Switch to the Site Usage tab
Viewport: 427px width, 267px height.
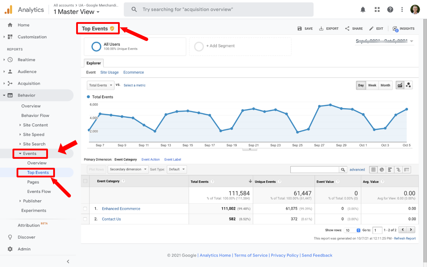pos(109,72)
